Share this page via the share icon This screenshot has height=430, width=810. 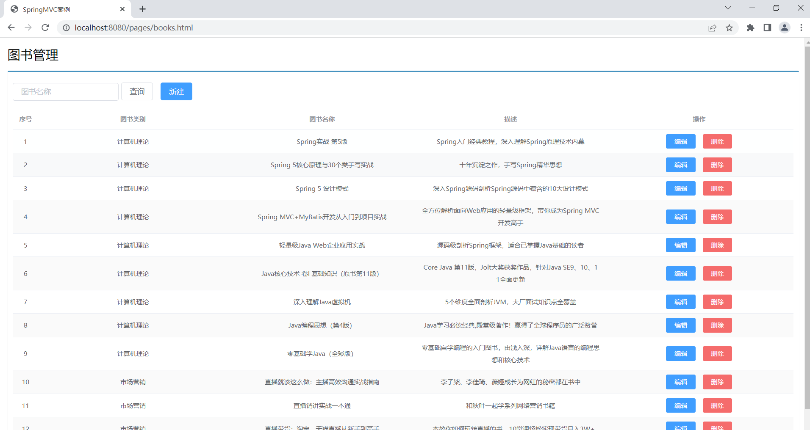[x=712, y=28]
